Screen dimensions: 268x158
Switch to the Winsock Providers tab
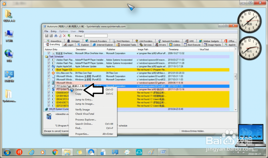pos(96,41)
